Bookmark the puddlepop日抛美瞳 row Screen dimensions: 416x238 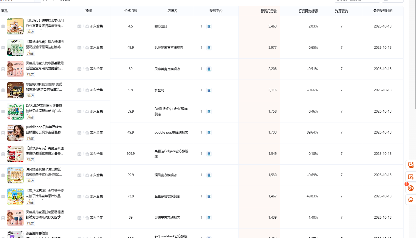(x=3, y=133)
